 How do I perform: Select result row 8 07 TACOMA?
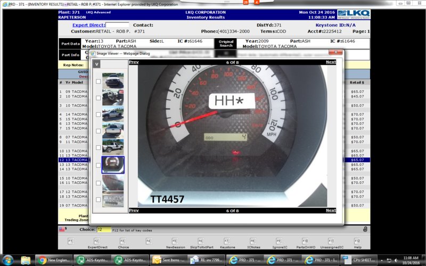pos(73,137)
